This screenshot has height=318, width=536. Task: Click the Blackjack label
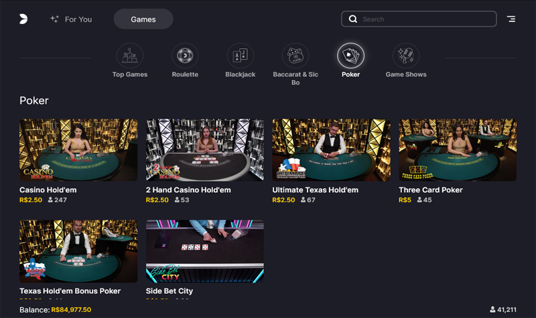241,74
